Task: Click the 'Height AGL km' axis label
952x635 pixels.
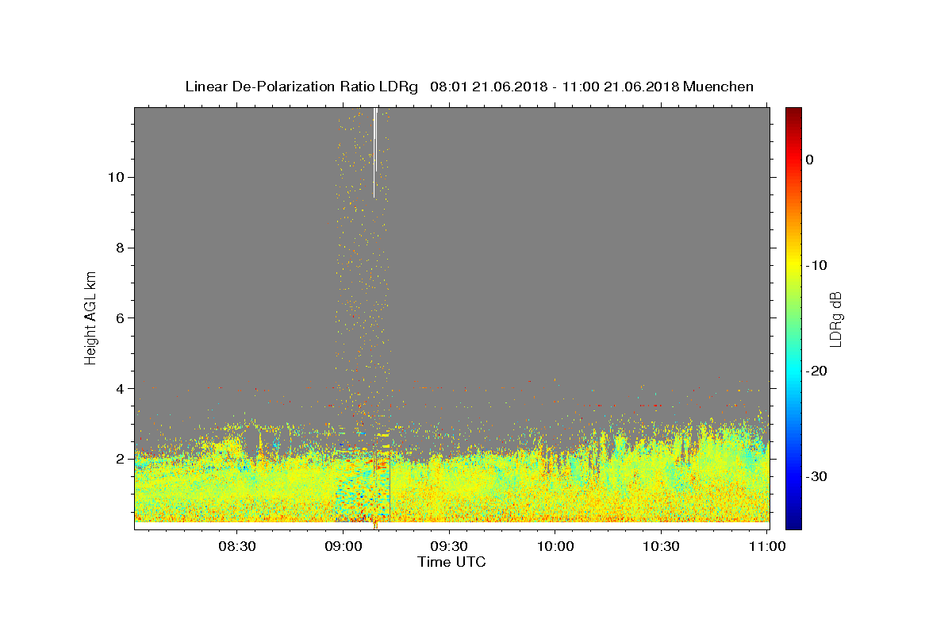Action: click(91, 317)
